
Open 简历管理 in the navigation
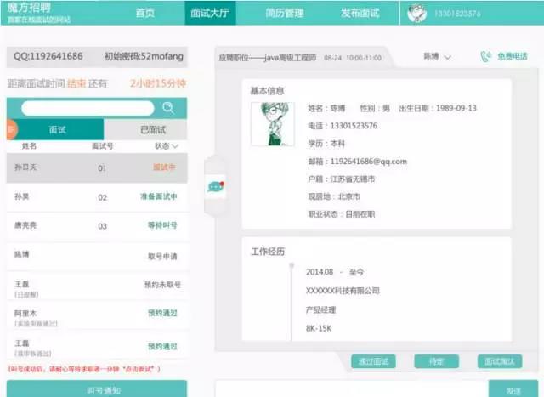[261, 14]
